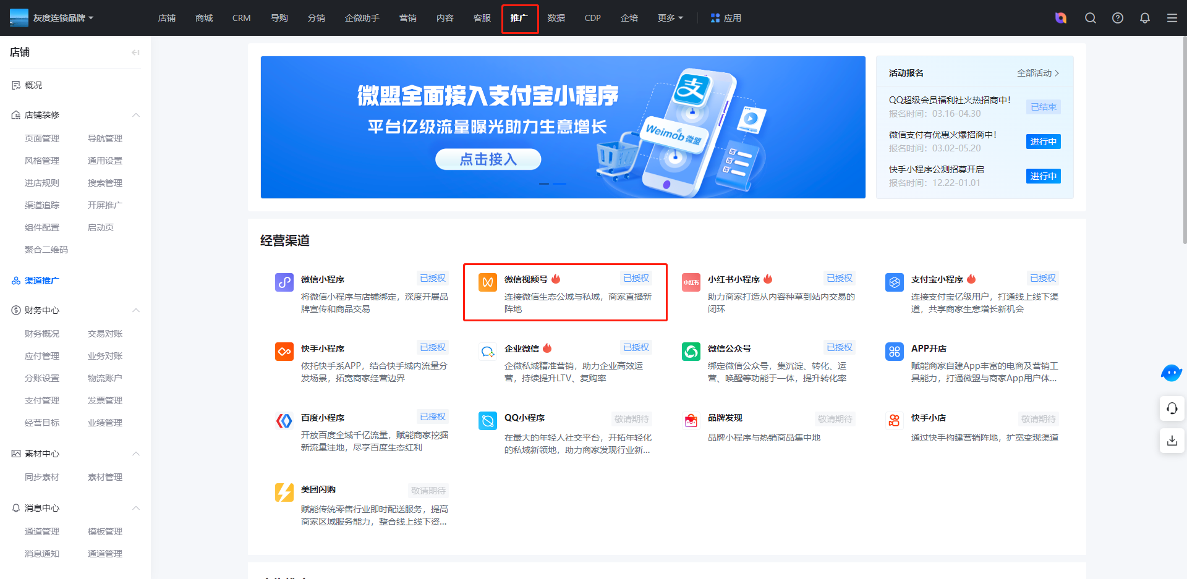The image size is (1187, 579).
Task: Collapse the 财务中心 sidebar section
Action: (136, 310)
